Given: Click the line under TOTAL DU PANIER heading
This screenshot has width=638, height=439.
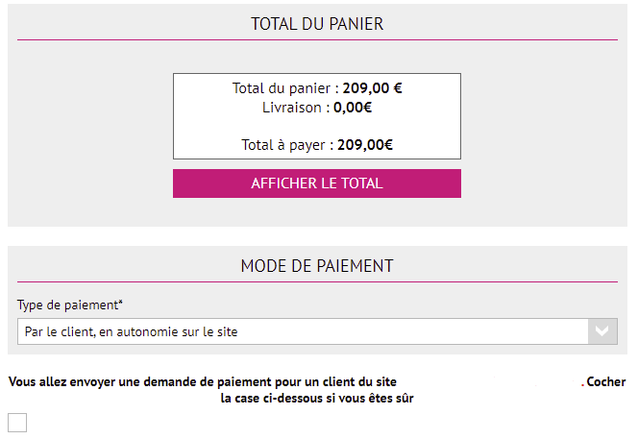Looking at the screenshot, I should (317, 40).
